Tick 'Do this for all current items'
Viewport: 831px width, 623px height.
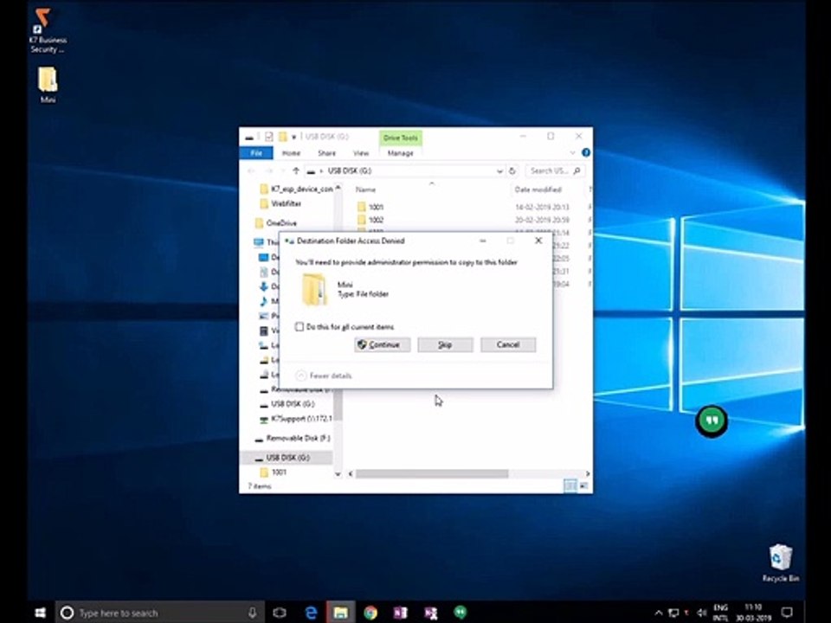click(300, 327)
